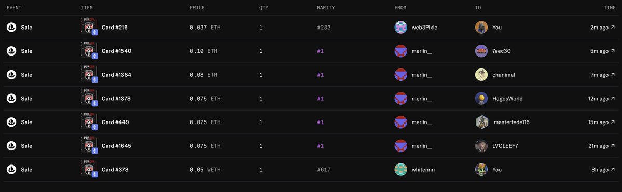This screenshot has width=622, height=192.
Task: Click the 0.05 WETH price
Action: pyautogui.click(x=205, y=170)
